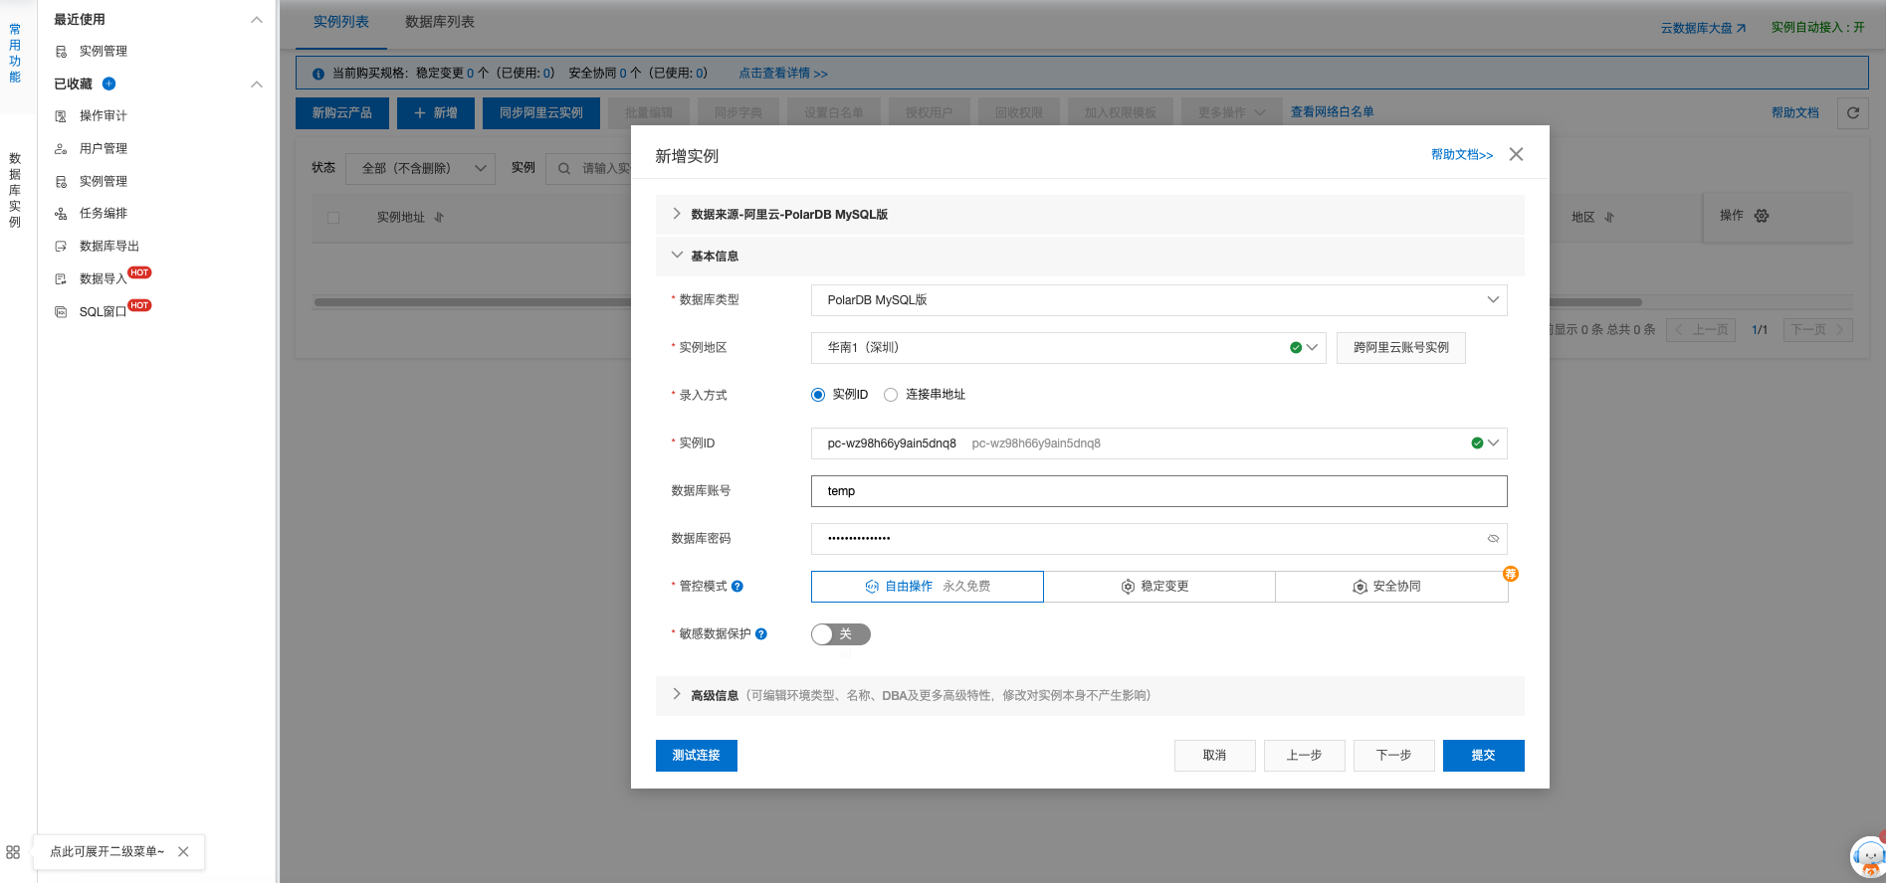
Task: Choose 自由操作 control mode
Action: 928,587
